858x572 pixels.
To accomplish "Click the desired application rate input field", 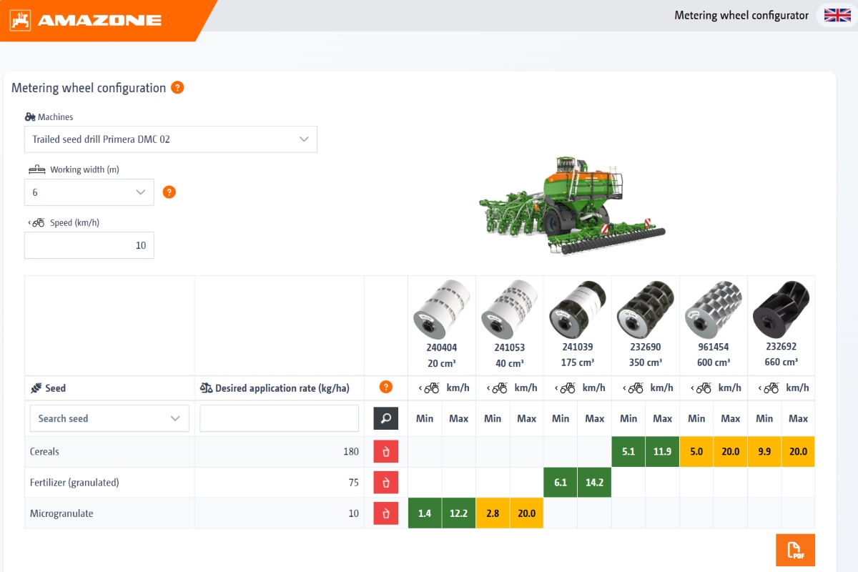I will (280, 418).
